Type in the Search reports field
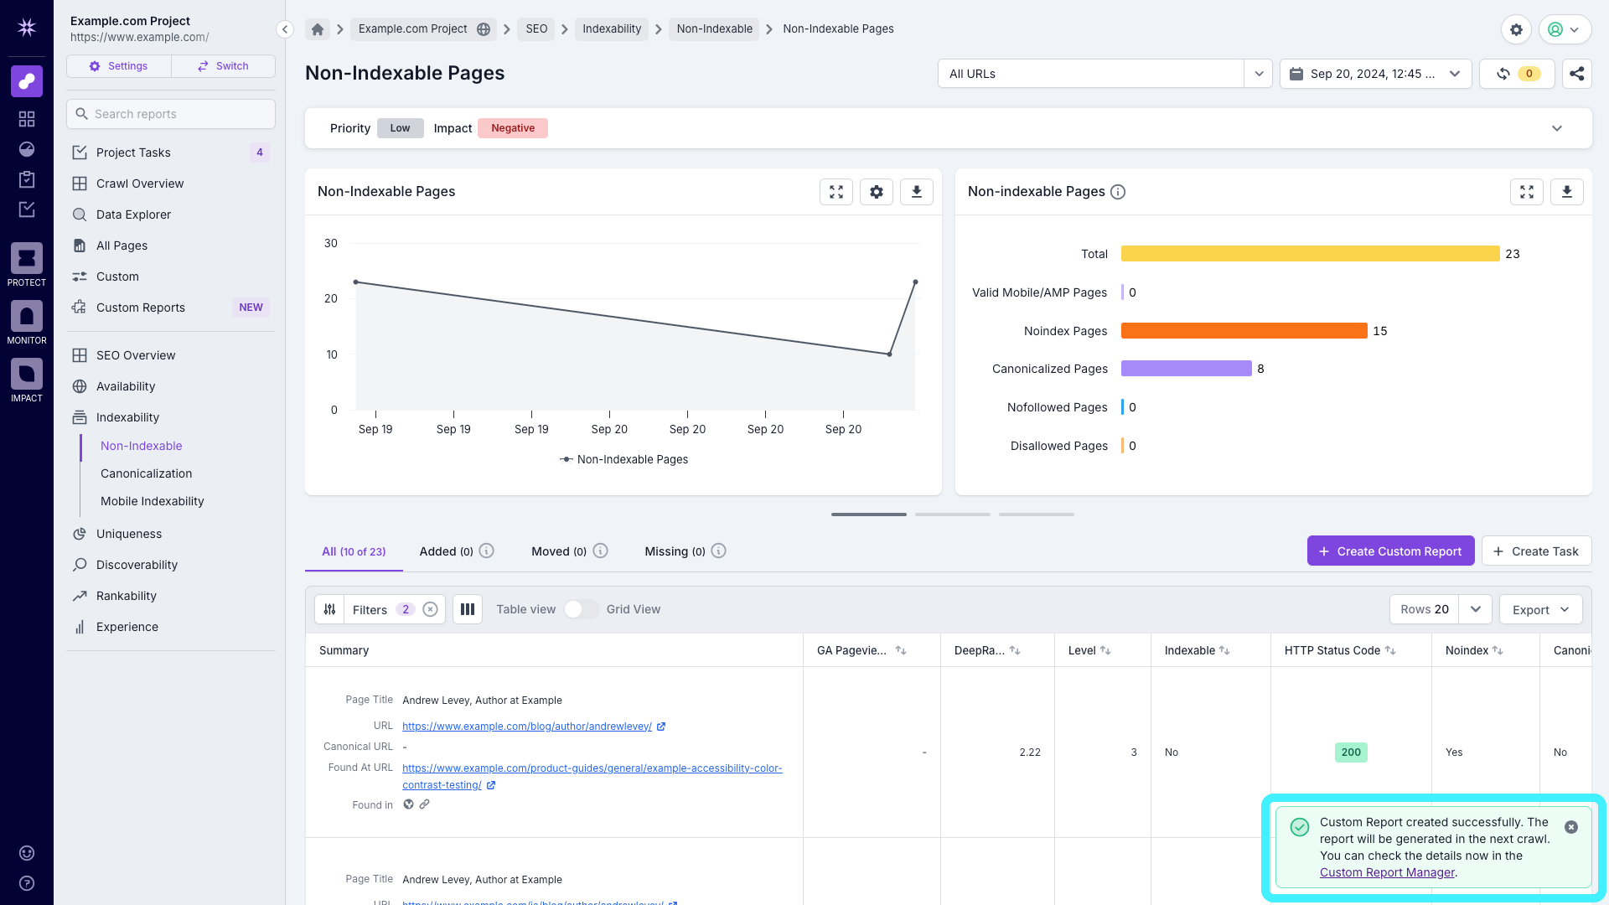Image resolution: width=1609 pixels, height=905 pixels. [170, 114]
